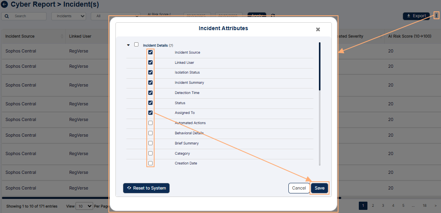Image resolution: width=441 pixels, height=213 pixels.
Task: Close the Incident Attributes dialog with the X
Action: click(318, 29)
